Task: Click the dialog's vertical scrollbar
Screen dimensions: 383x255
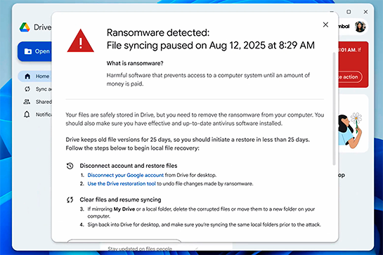Action: click(x=334, y=109)
